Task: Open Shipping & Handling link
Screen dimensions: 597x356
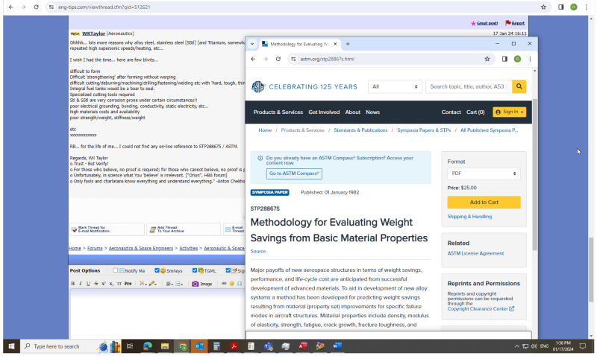Action: coord(469,217)
